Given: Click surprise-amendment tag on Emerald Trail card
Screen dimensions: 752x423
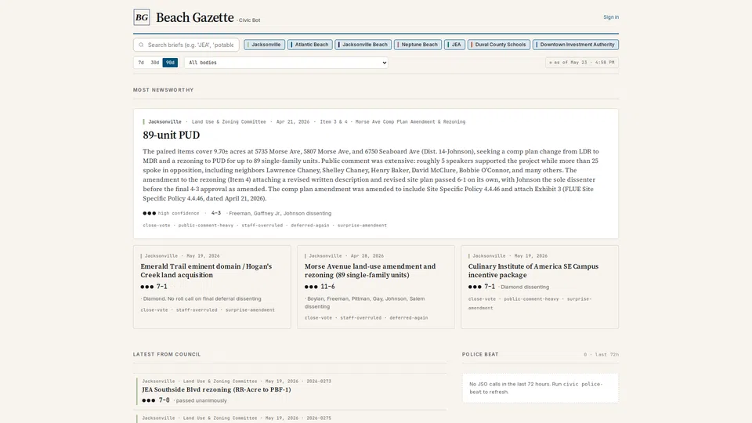Looking at the screenshot, I should coord(250,310).
